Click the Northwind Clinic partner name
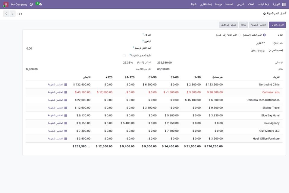This screenshot has width=289, height=193. [x=269, y=85]
